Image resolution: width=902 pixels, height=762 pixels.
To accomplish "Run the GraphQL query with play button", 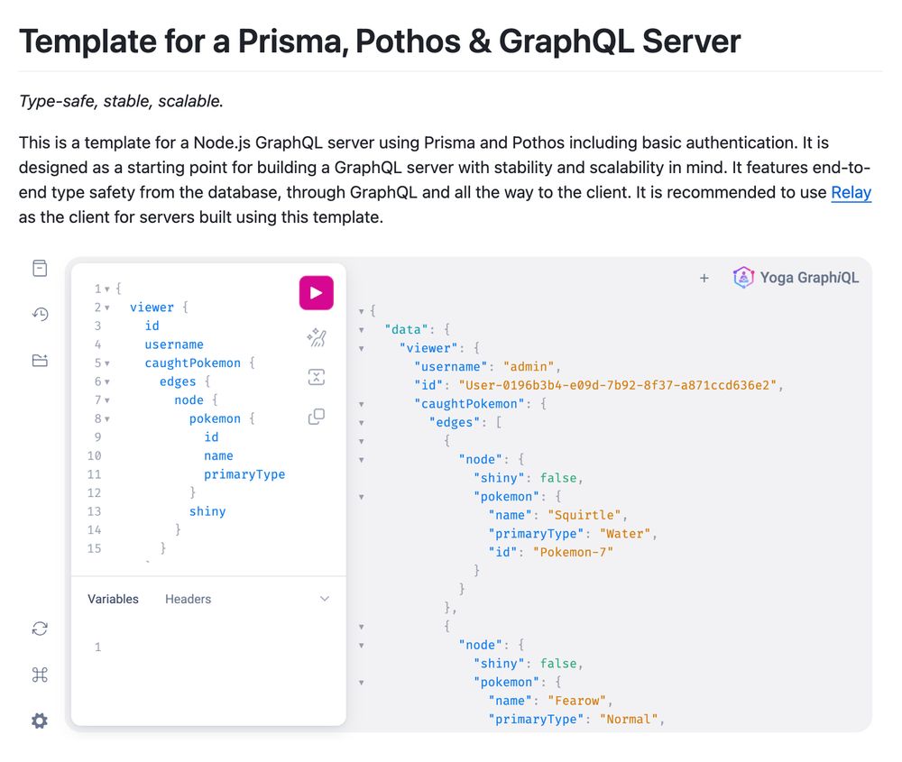I will 316,293.
